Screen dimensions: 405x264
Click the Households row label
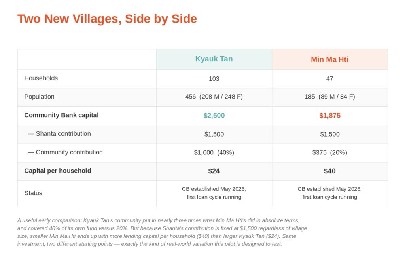tap(41, 78)
